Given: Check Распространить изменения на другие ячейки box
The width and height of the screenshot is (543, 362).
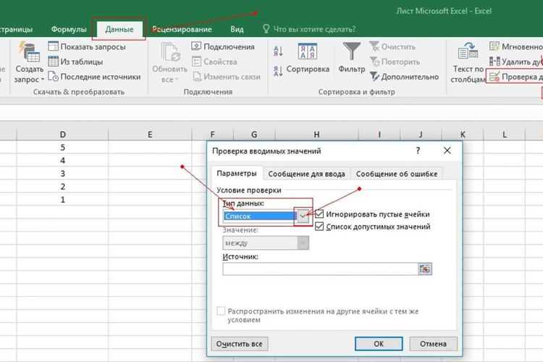Looking at the screenshot, I should [221, 311].
